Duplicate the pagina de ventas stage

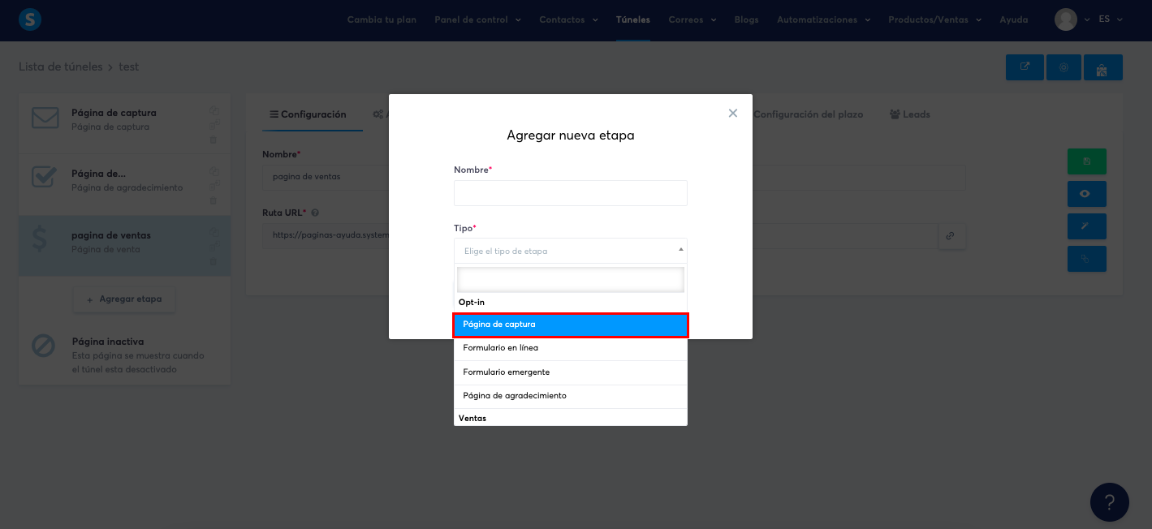(214, 231)
